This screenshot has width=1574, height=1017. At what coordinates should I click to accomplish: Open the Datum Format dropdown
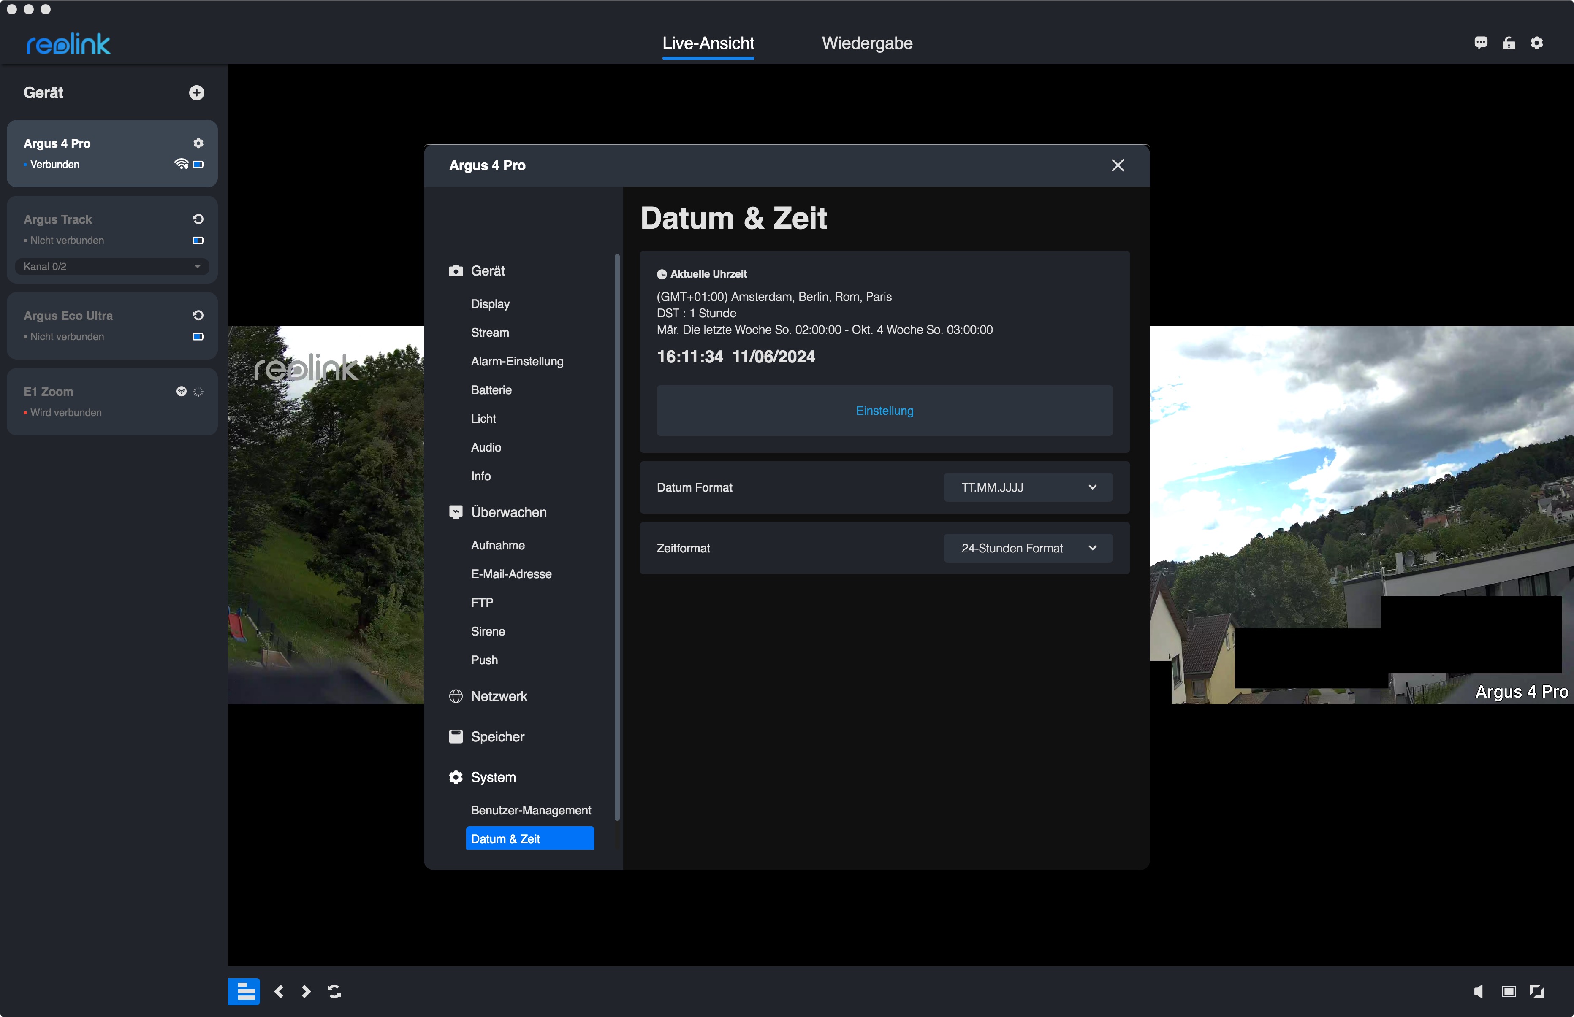click(1028, 487)
